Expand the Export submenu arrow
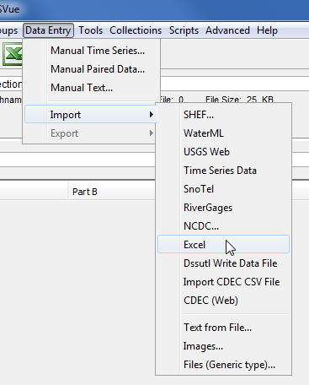The height and width of the screenshot is (385, 309). 152,133
